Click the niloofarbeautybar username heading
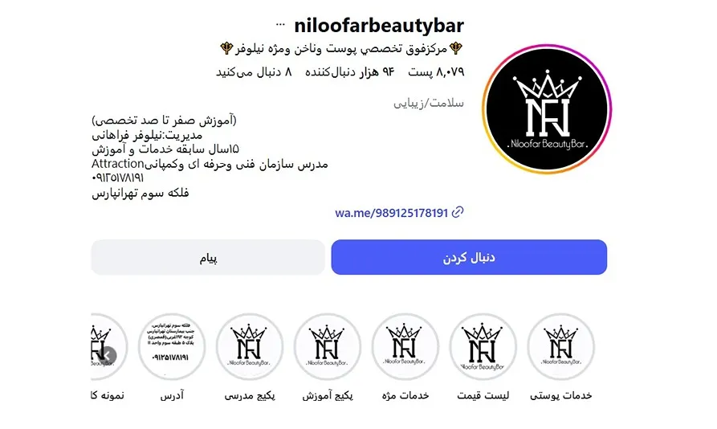The width and height of the screenshot is (717, 429). coord(379,25)
